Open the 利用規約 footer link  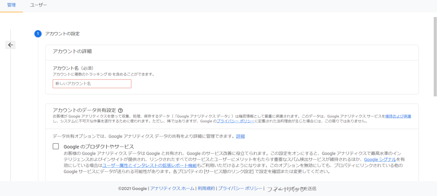[206, 188]
